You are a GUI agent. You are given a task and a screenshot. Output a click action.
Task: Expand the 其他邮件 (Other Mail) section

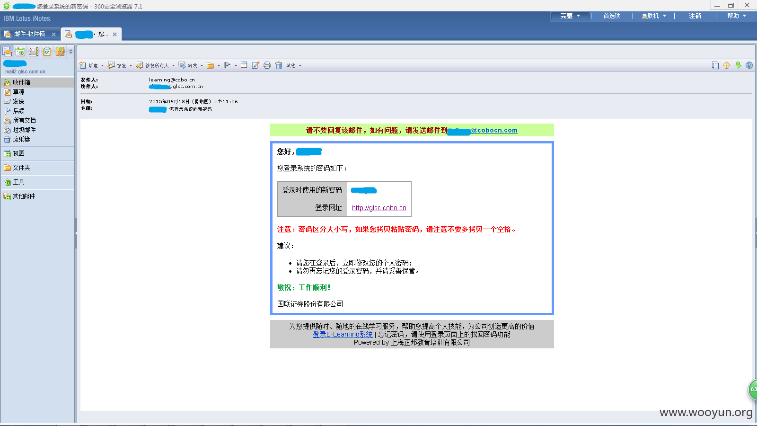pyautogui.click(x=37, y=196)
